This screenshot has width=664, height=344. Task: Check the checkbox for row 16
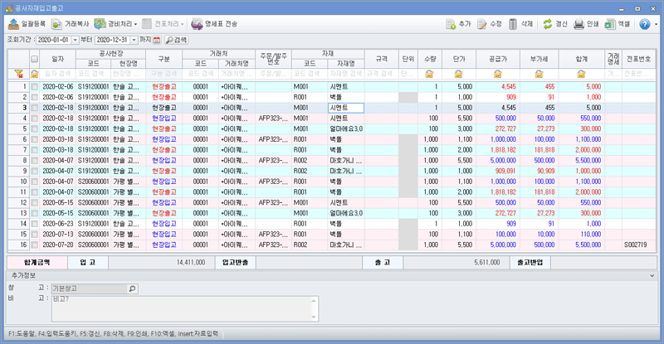pyautogui.click(x=34, y=245)
